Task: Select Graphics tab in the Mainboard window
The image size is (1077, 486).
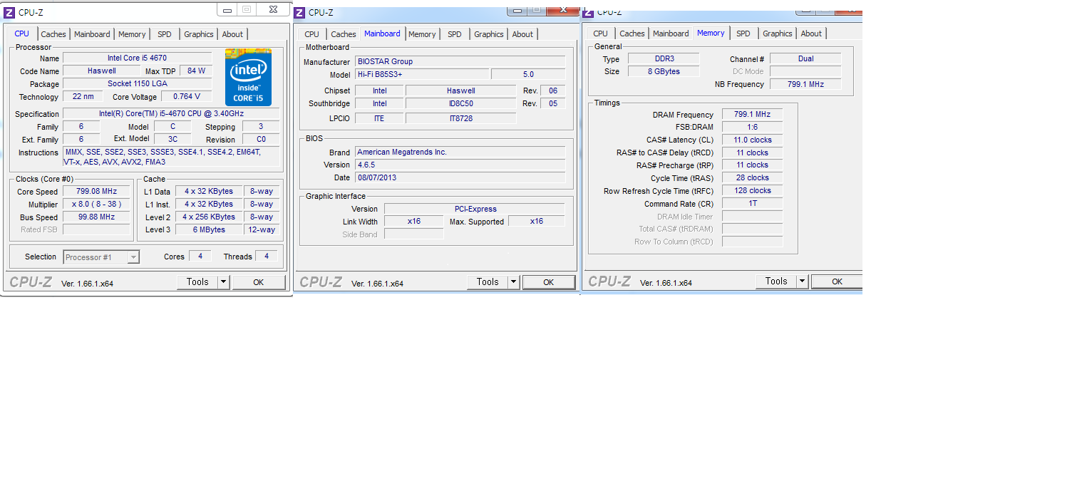Action: 489,34
